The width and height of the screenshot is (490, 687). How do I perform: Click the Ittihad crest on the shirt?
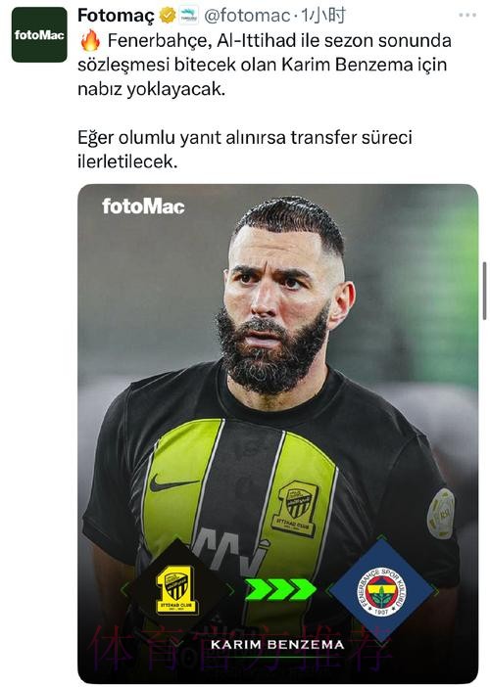pyautogui.click(x=297, y=508)
